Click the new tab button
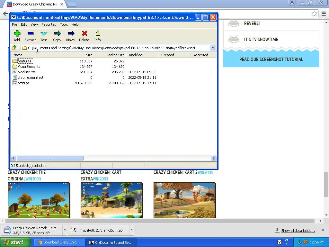This screenshot has width=329, height=247. 72,4
